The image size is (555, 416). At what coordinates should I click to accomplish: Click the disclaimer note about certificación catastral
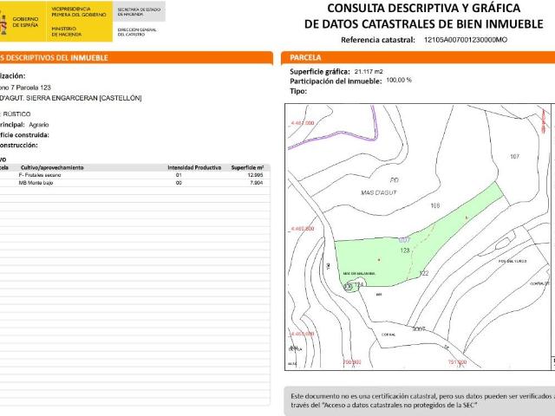pos(422,400)
